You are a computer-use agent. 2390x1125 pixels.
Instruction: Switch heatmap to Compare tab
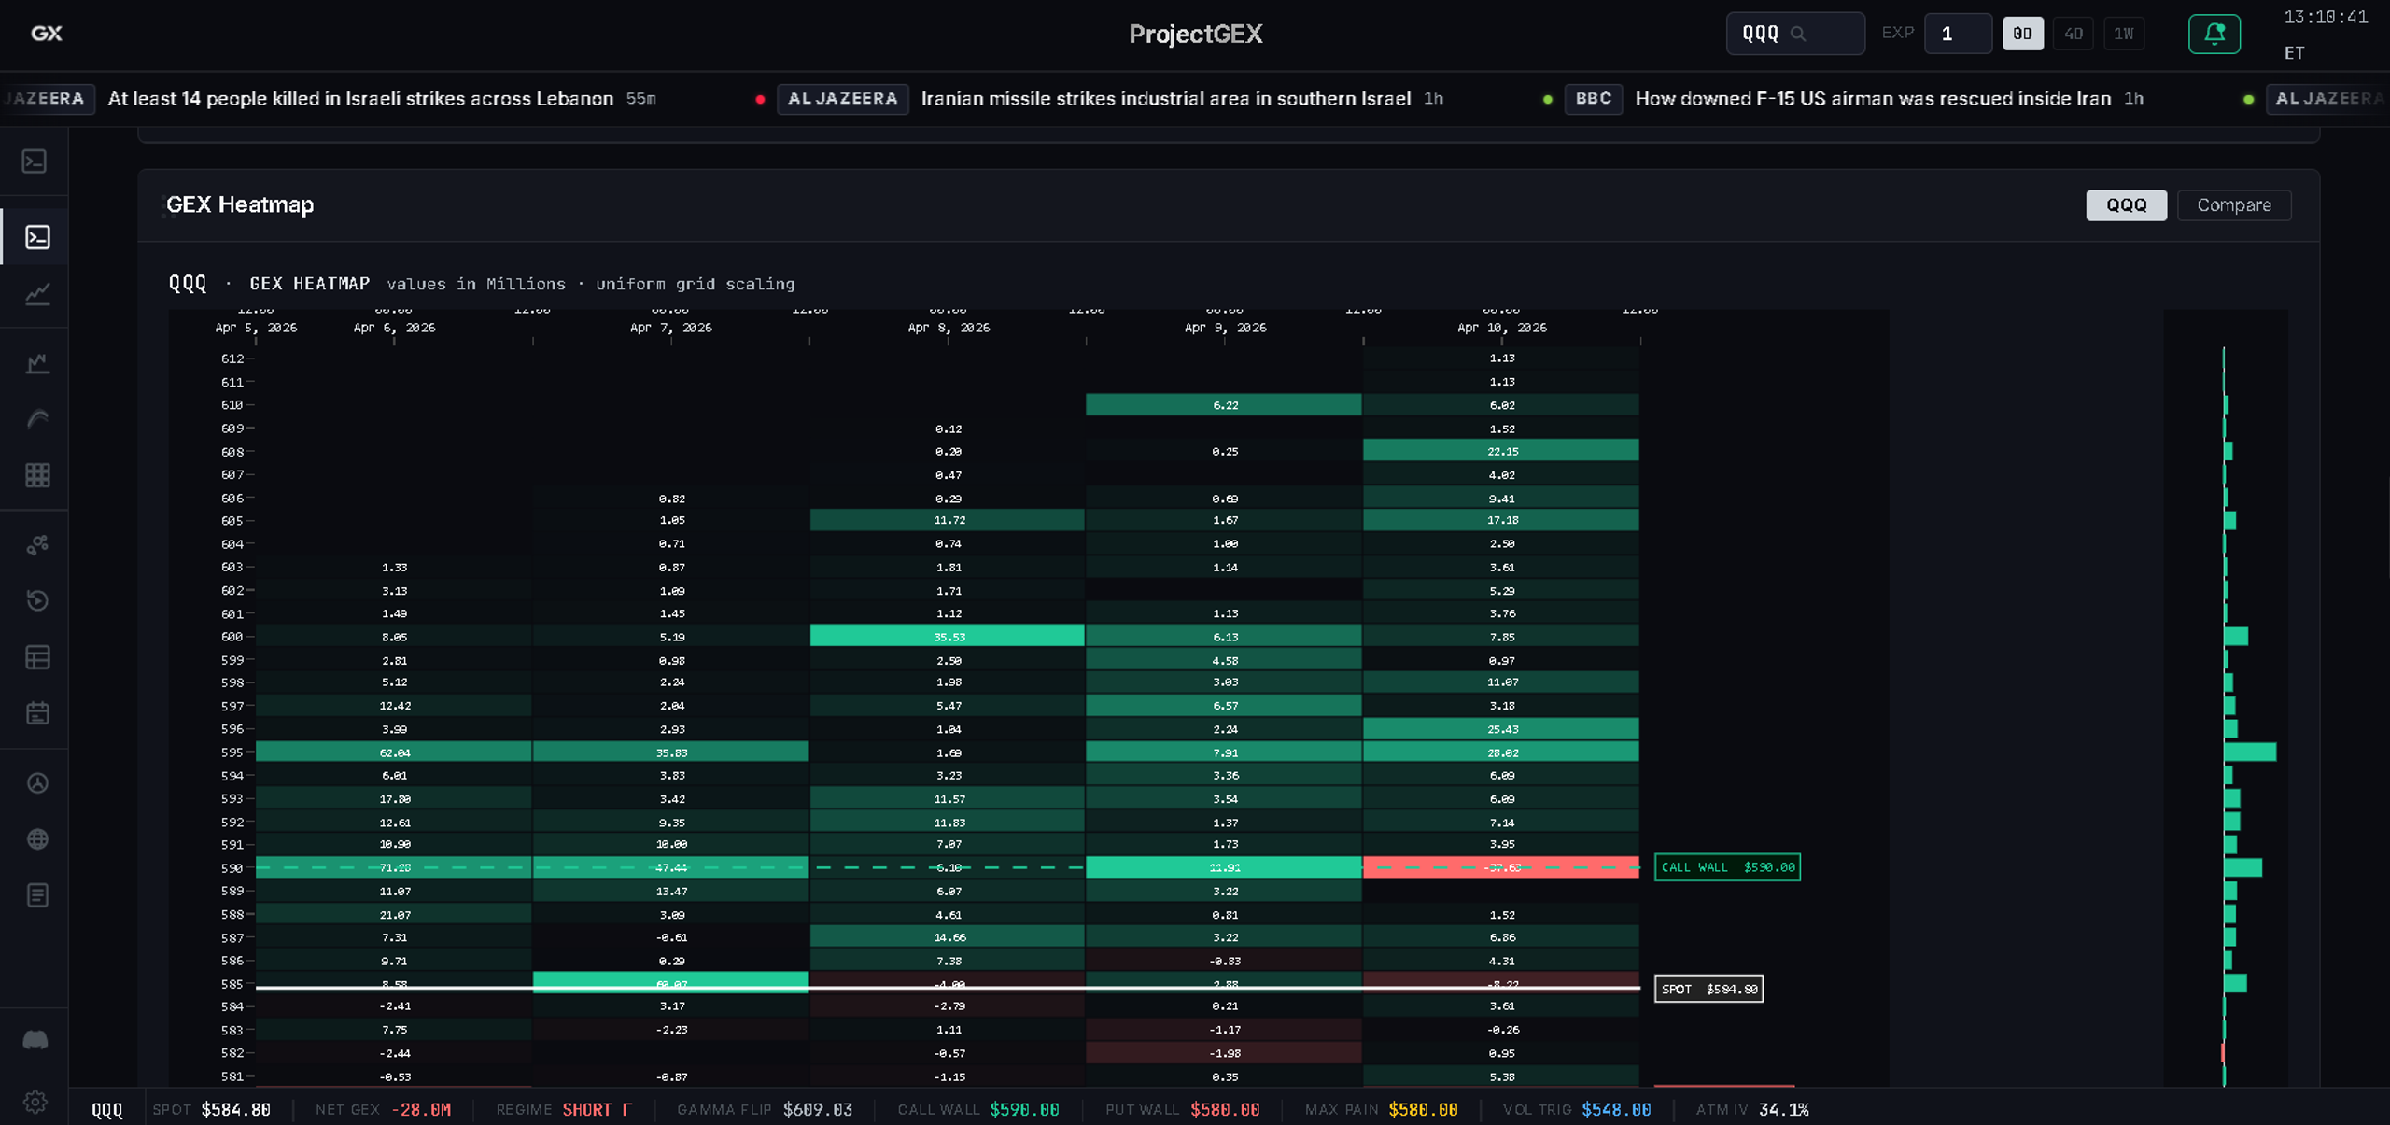point(2233,205)
